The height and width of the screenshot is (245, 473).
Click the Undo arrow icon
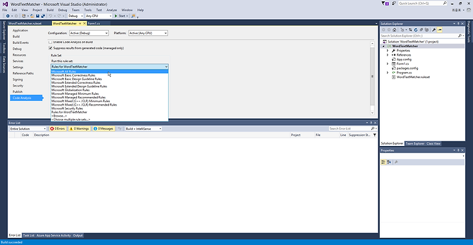pyautogui.click(x=51, y=16)
